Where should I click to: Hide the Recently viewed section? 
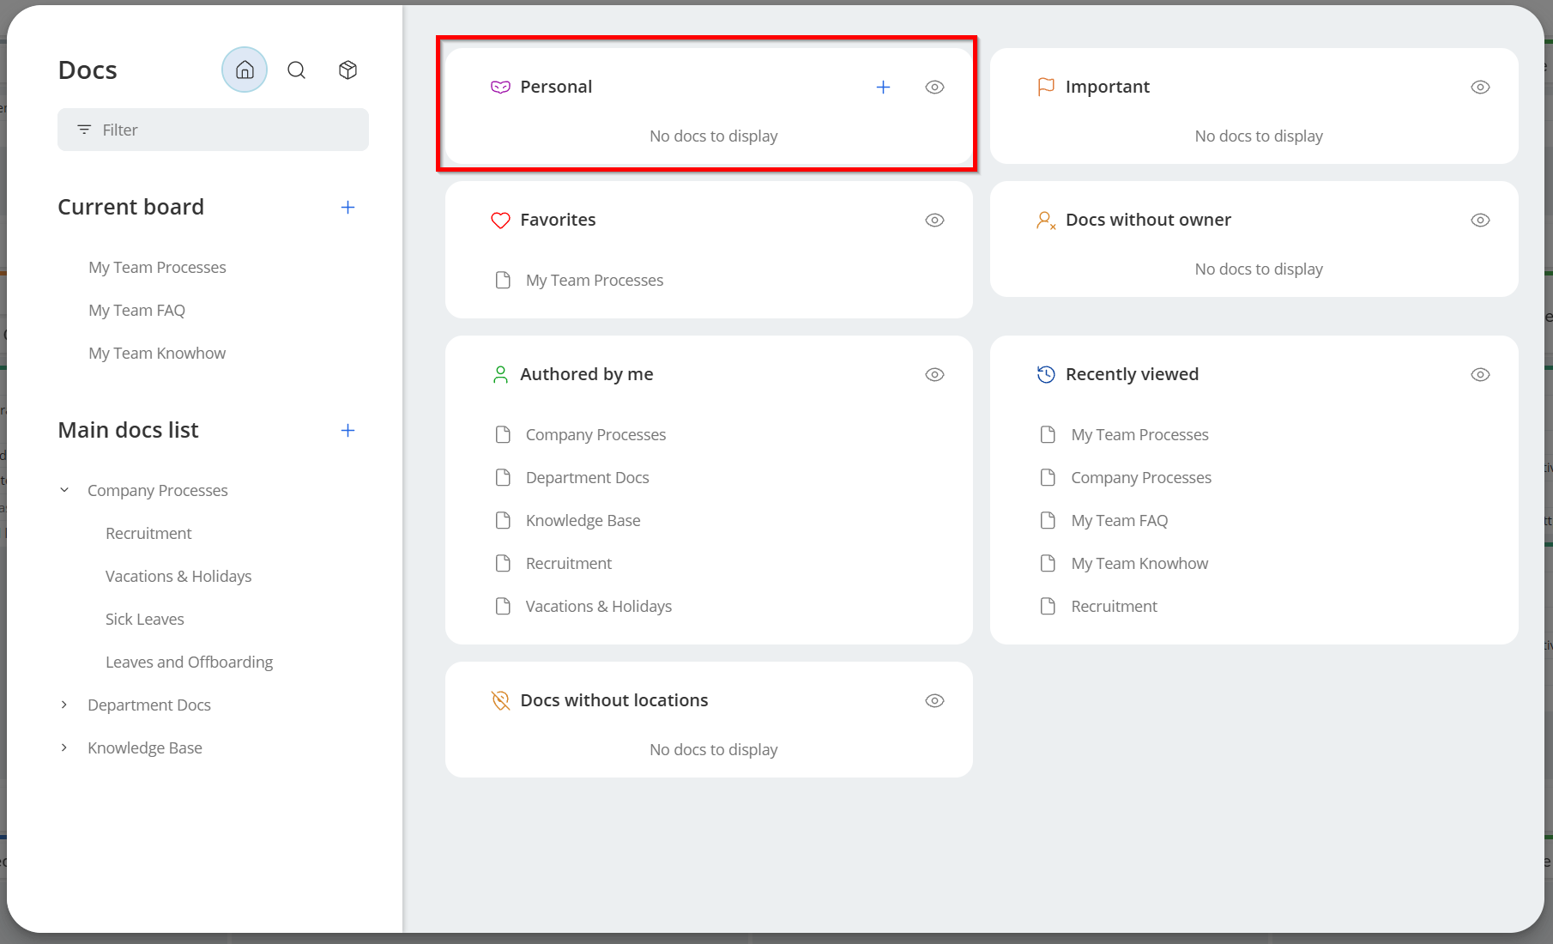coord(1480,375)
